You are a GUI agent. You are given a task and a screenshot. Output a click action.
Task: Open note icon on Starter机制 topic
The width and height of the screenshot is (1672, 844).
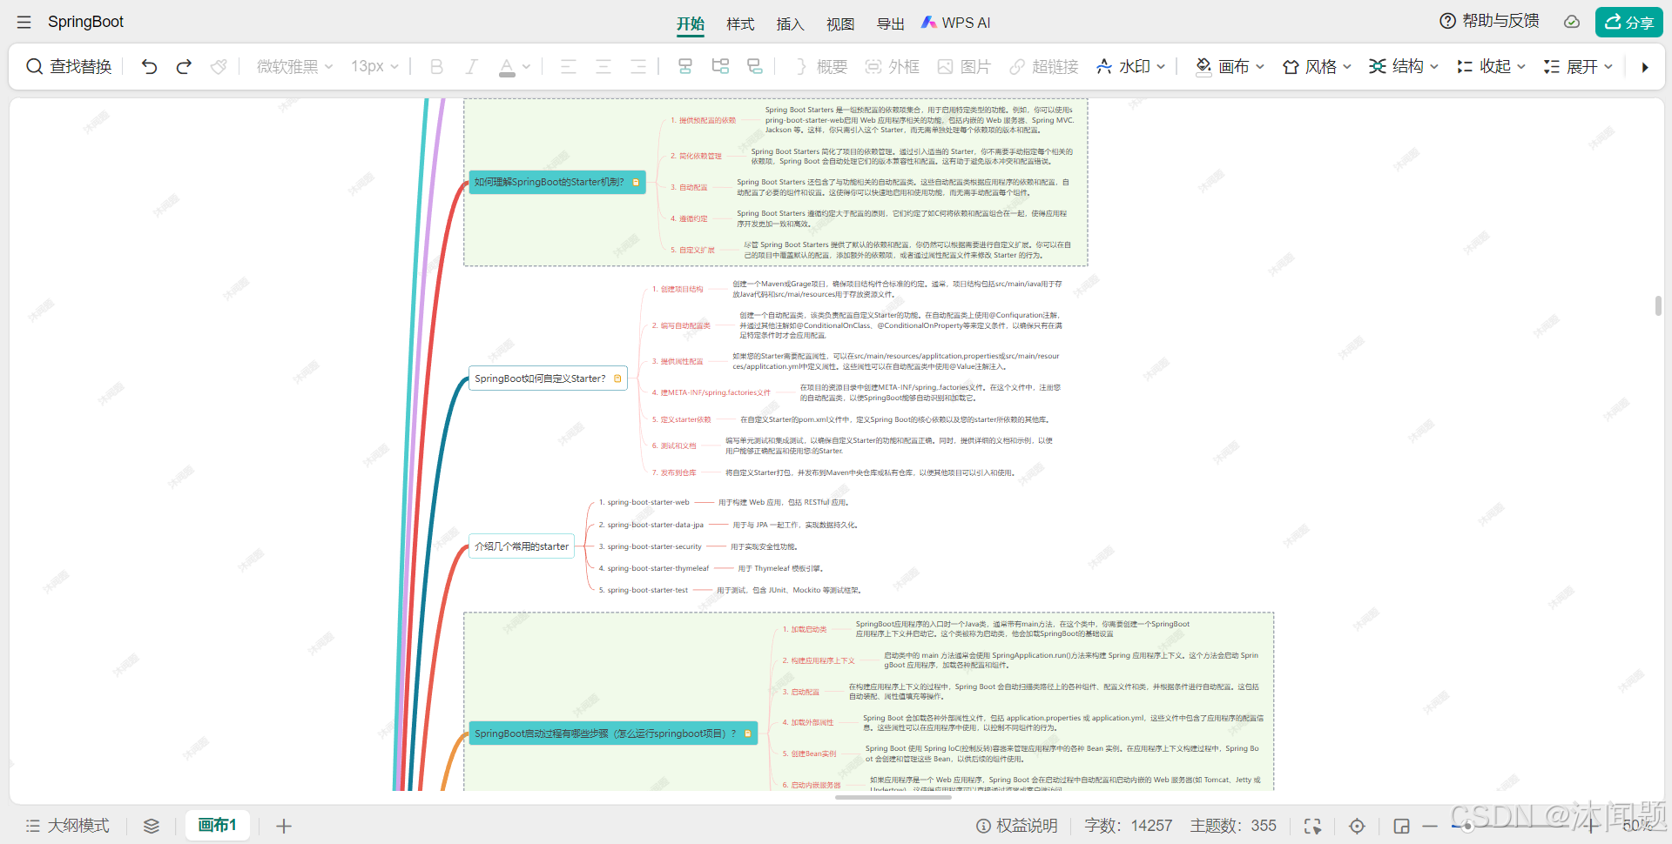(636, 182)
